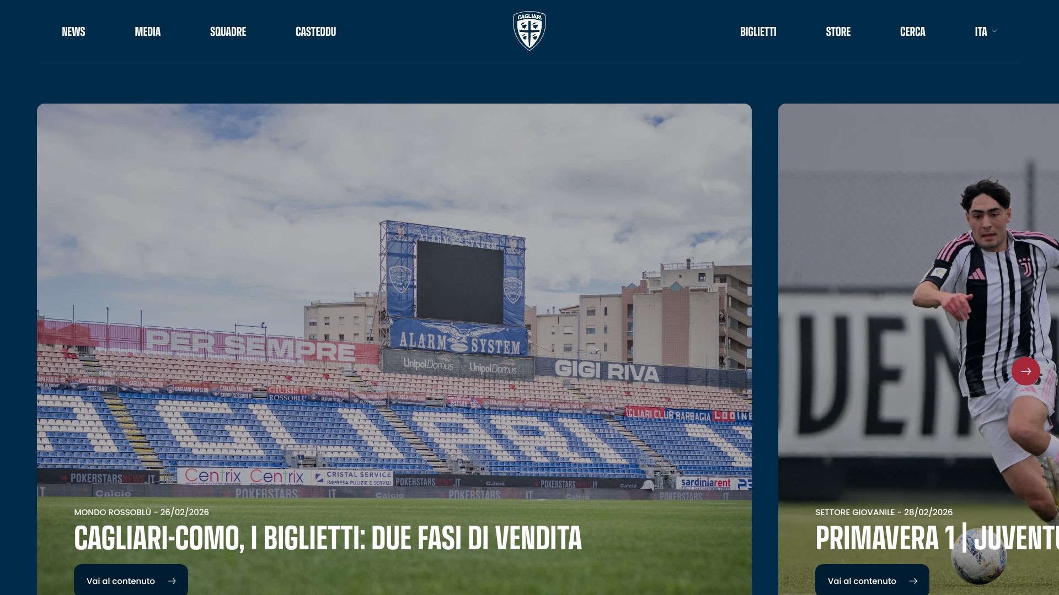The height and width of the screenshot is (595, 1059).
Task: Expand the ITA language chevron
Action: point(994,31)
